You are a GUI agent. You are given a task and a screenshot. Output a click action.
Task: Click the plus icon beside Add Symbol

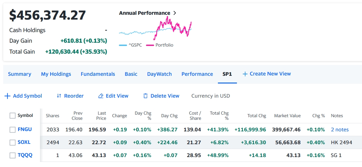coord(7,96)
